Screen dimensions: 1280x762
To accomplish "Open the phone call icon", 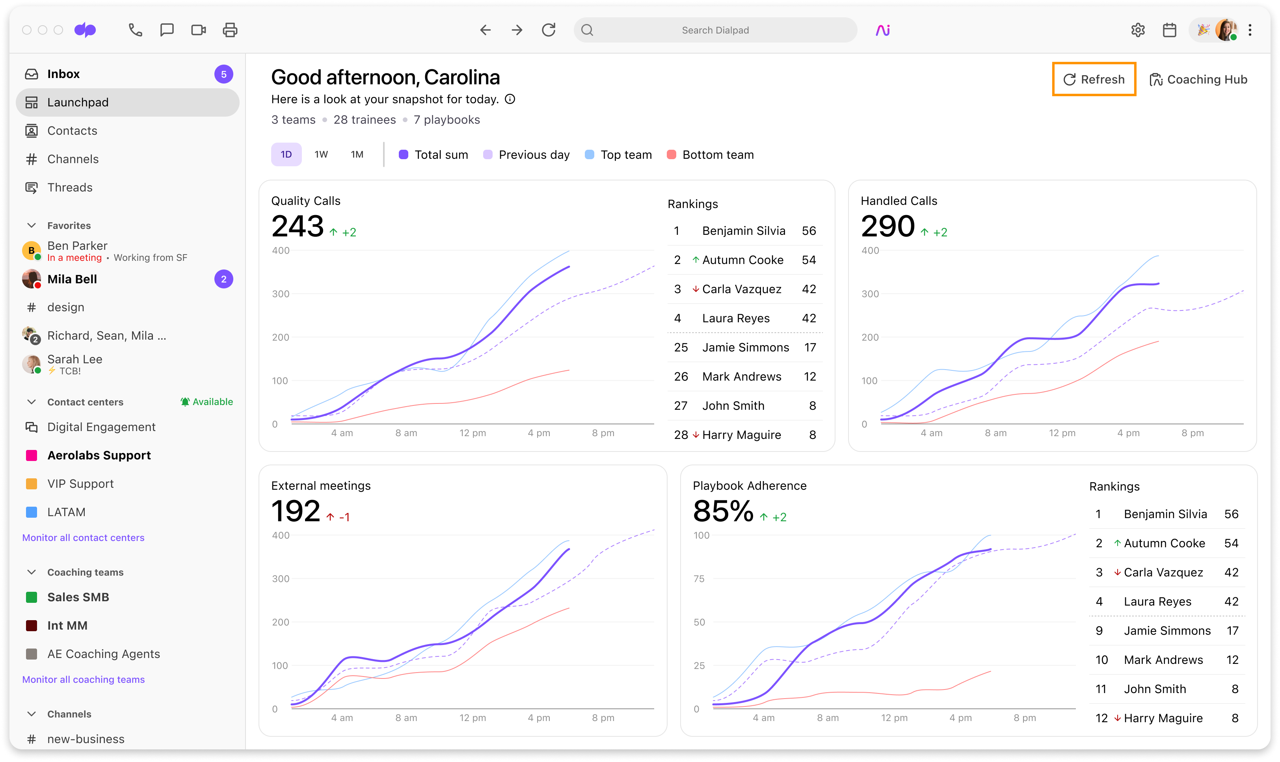I will pos(135,30).
